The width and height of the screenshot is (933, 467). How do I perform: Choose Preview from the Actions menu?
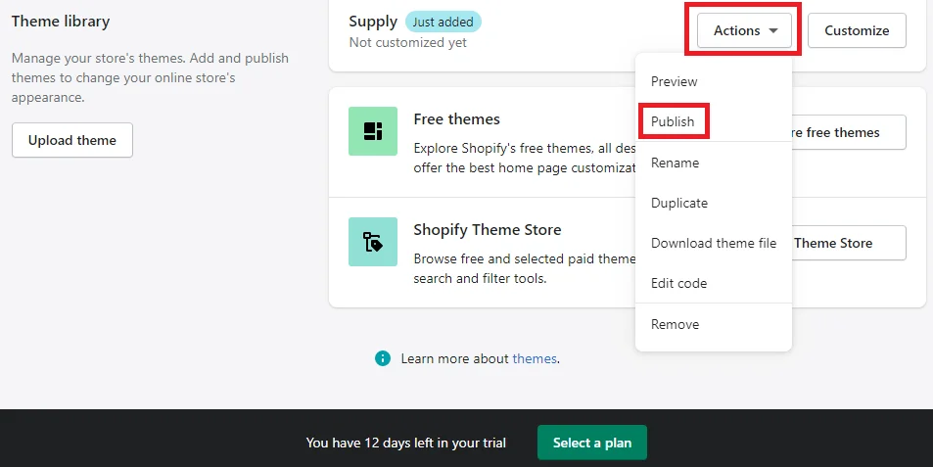675,81
